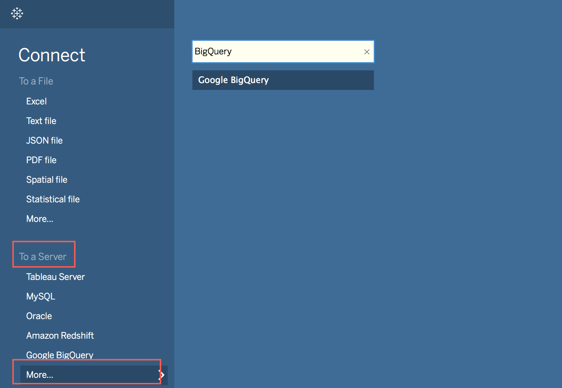Click chevron arrow beside server More
562x388 pixels.
(x=162, y=375)
